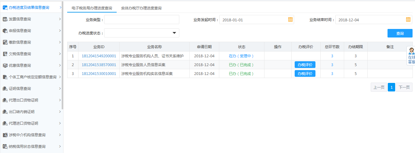Switch to 实体办税厅办理进度查询 tab
Image resolution: width=415 pixels, height=153 pixels.
(x=141, y=8)
